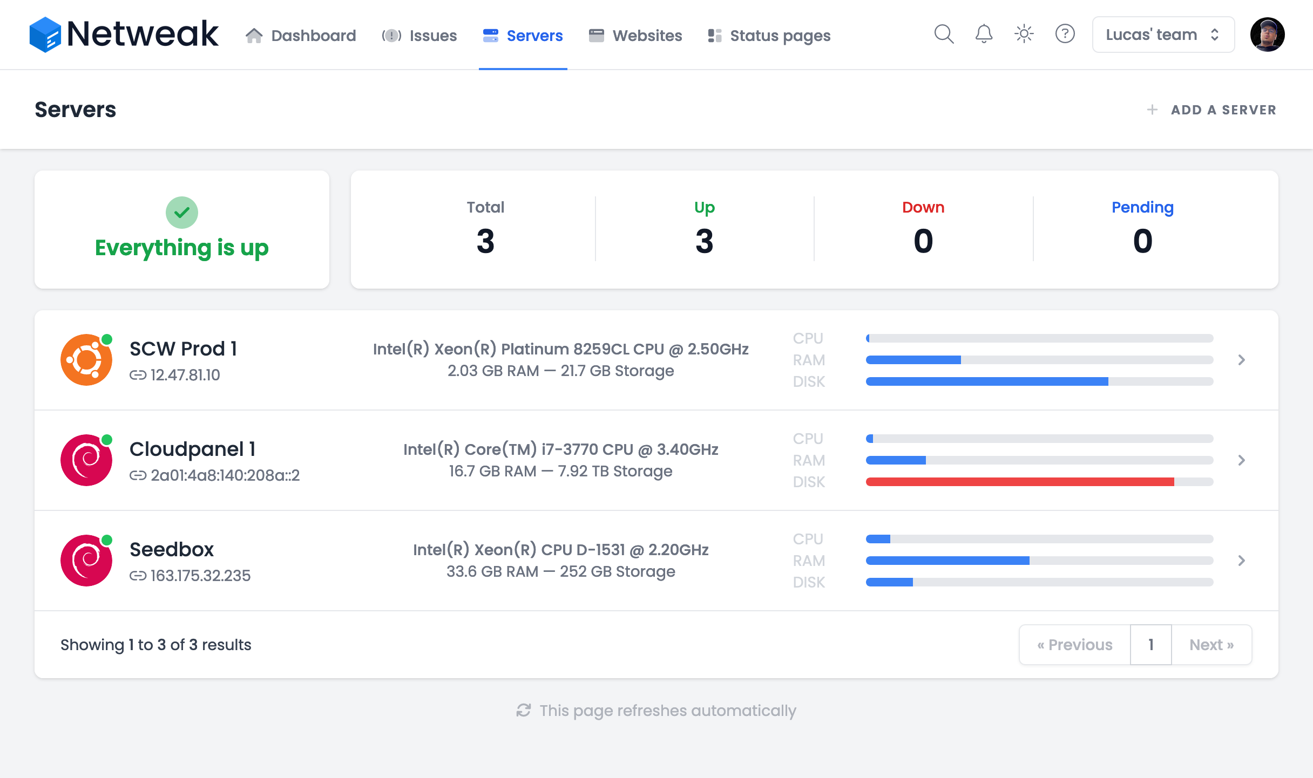Go to the Dashboard tab
Image resolution: width=1313 pixels, height=778 pixels.
(301, 36)
